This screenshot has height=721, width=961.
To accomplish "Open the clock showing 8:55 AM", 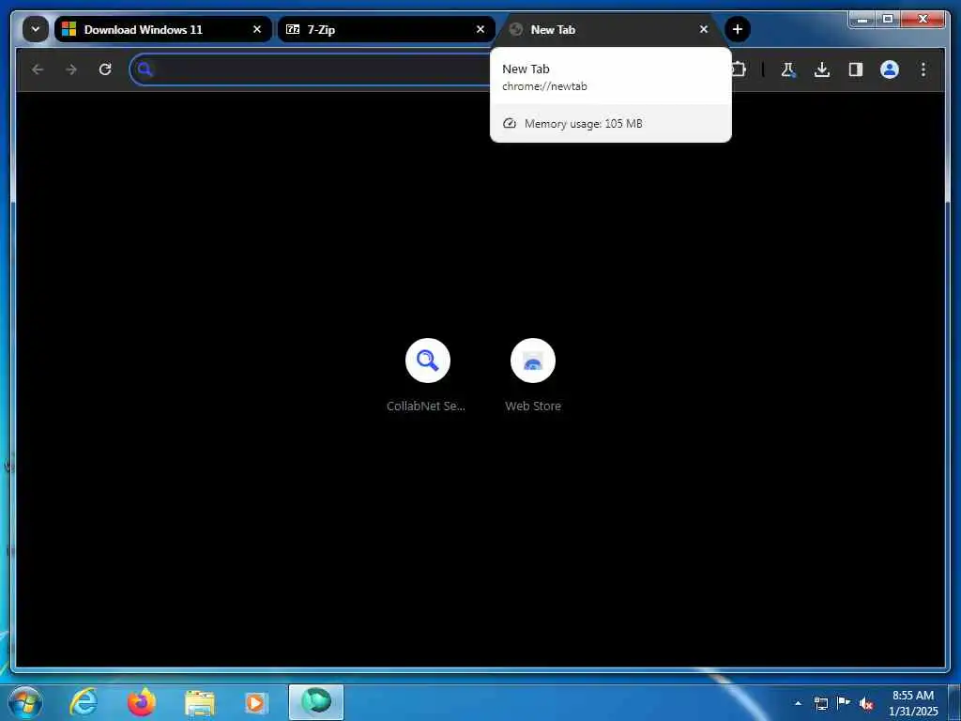I will point(913,703).
